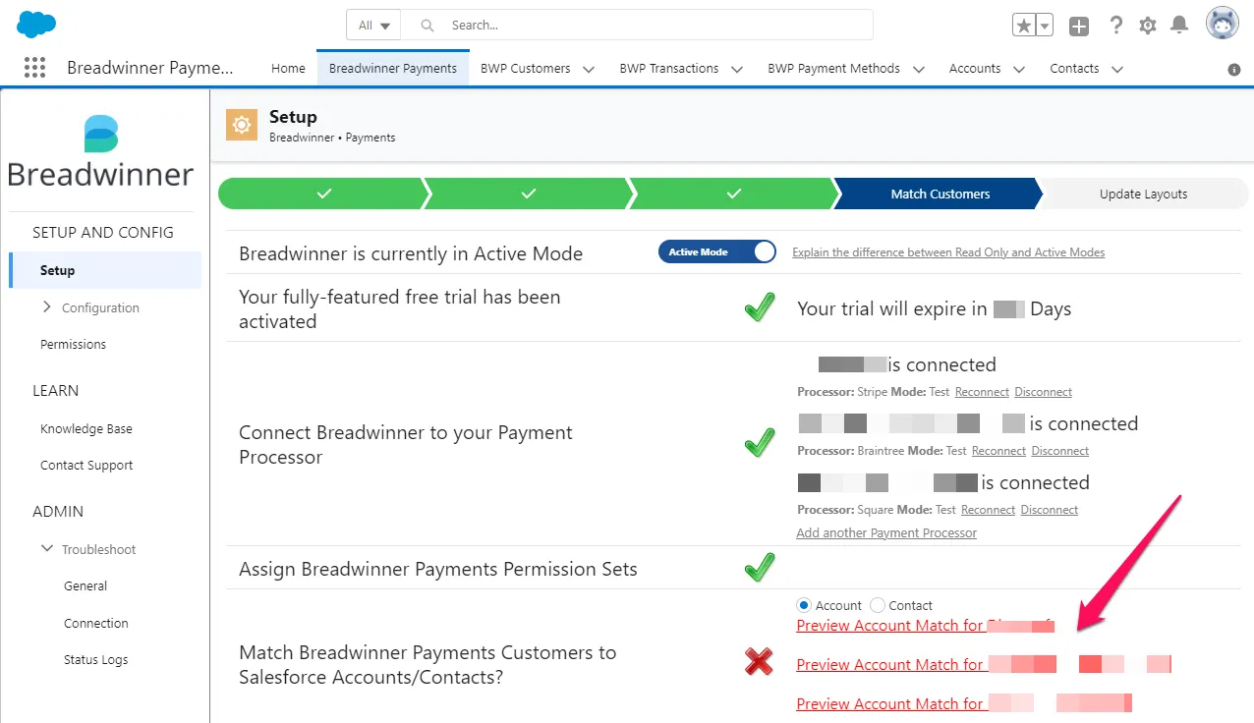
Task: Expand the BWP Customers tab dropdown
Action: 589,69
